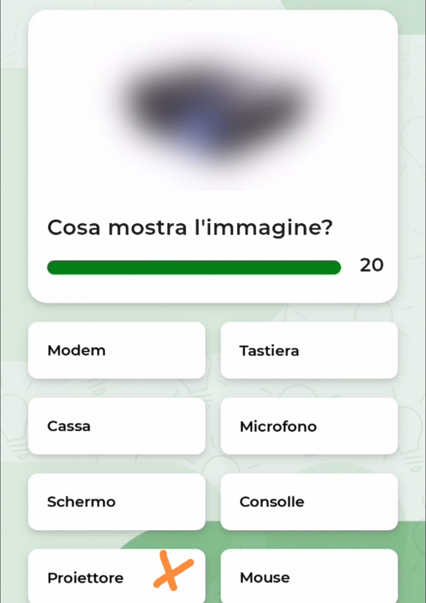Viewport: 426px width, 603px height.
Task: Select the "Modem" answer option
Action: (x=116, y=350)
